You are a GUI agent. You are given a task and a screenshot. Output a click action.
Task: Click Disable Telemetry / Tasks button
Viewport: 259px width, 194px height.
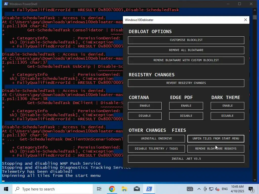pyautogui.click(x=156, y=149)
